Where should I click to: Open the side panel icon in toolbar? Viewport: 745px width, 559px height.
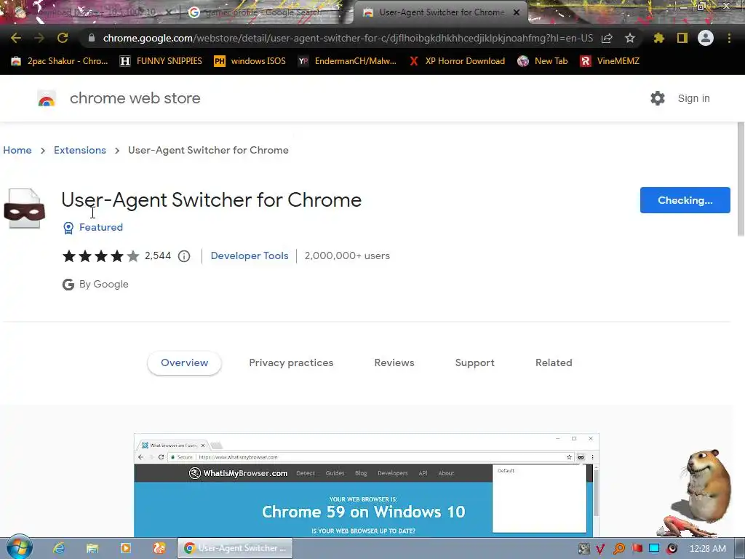pos(682,38)
